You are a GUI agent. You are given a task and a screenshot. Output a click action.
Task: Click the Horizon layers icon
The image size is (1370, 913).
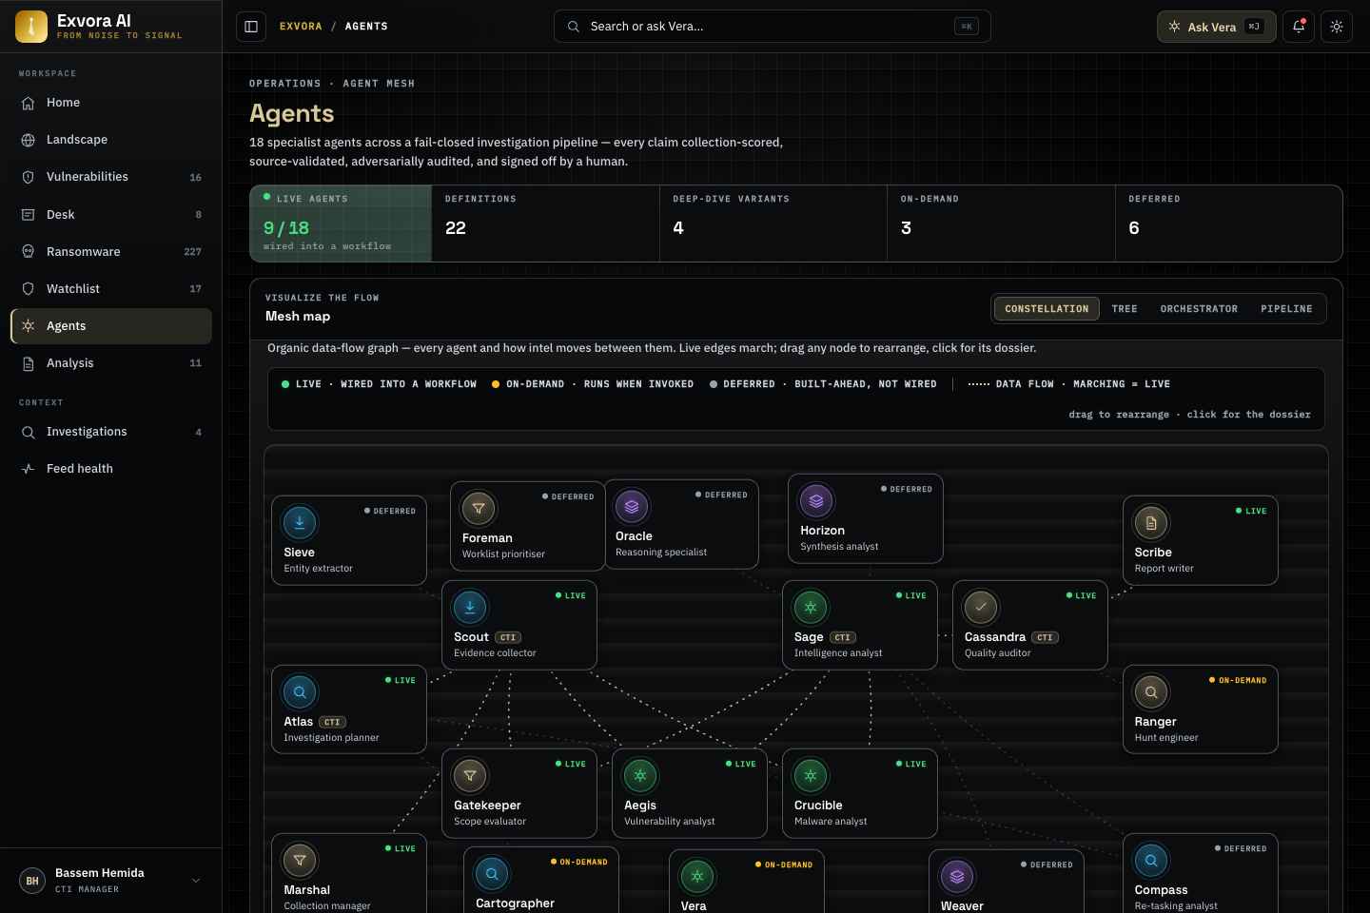(816, 500)
